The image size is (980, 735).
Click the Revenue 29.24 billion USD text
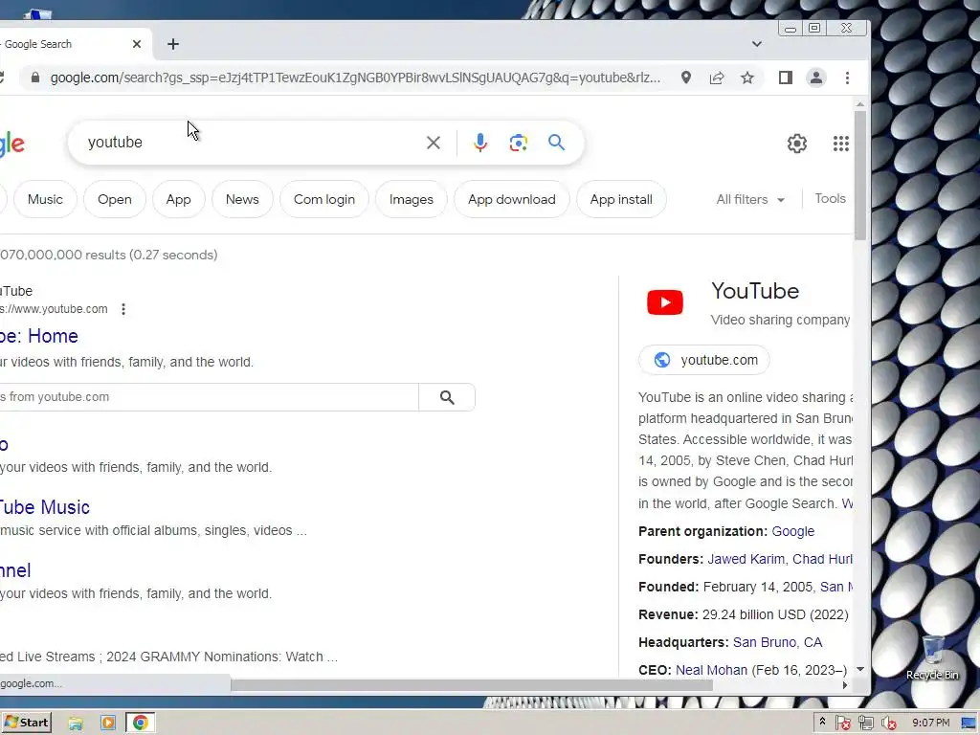(743, 614)
